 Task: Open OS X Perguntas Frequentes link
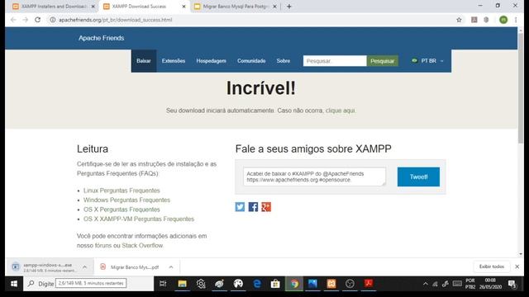pyautogui.click(x=122, y=210)
